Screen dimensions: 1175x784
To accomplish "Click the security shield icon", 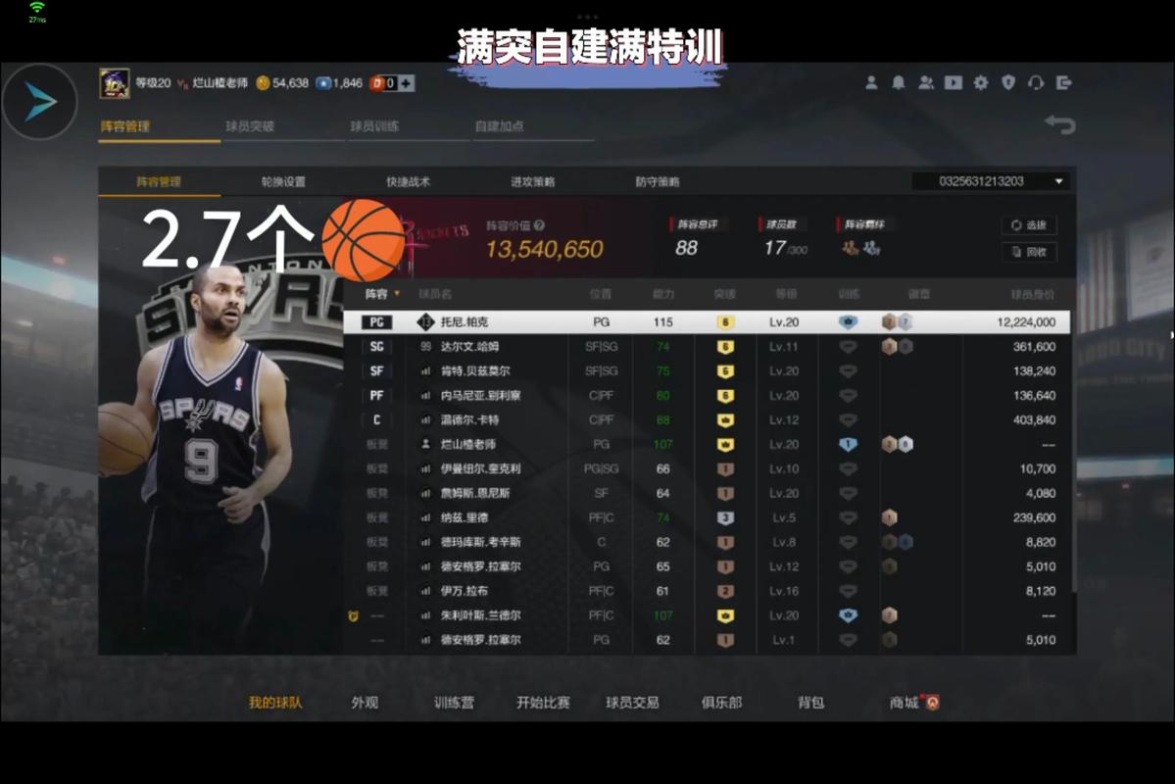I will 1007,83.
